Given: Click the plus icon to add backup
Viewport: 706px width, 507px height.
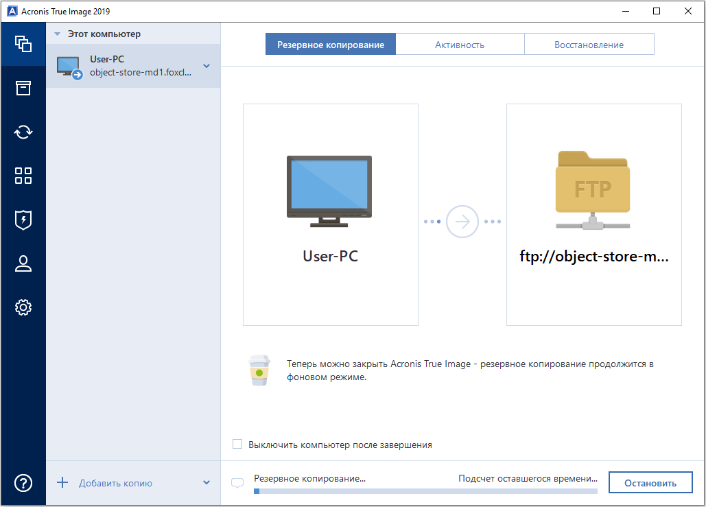Looking at the screenshot, I should pyautogui.click(x=62, y=483).
